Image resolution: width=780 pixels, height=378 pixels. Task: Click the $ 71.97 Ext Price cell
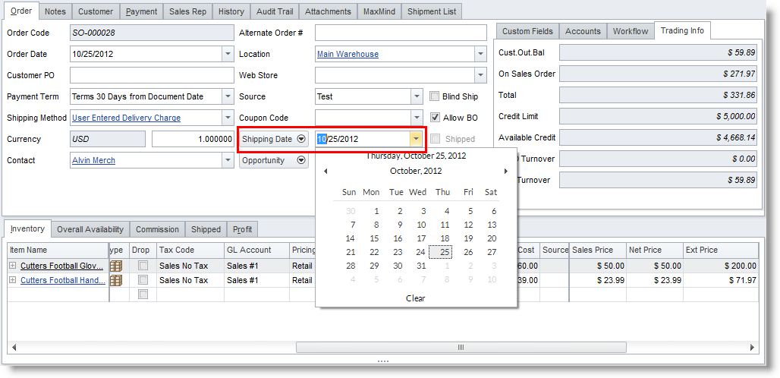coord(721,281)
